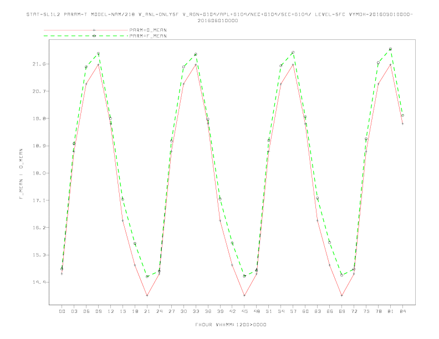Click the x-axis tick label 57
The image size is (439, 339).
pos(293,311)
